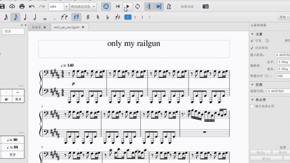Apply the natural accidental

coord(97,17)
